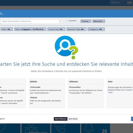
Task: Click the Hilfetexte card heading
Action: [x=73, y=82]
